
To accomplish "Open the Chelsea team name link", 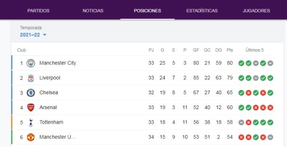I will 49,93.
